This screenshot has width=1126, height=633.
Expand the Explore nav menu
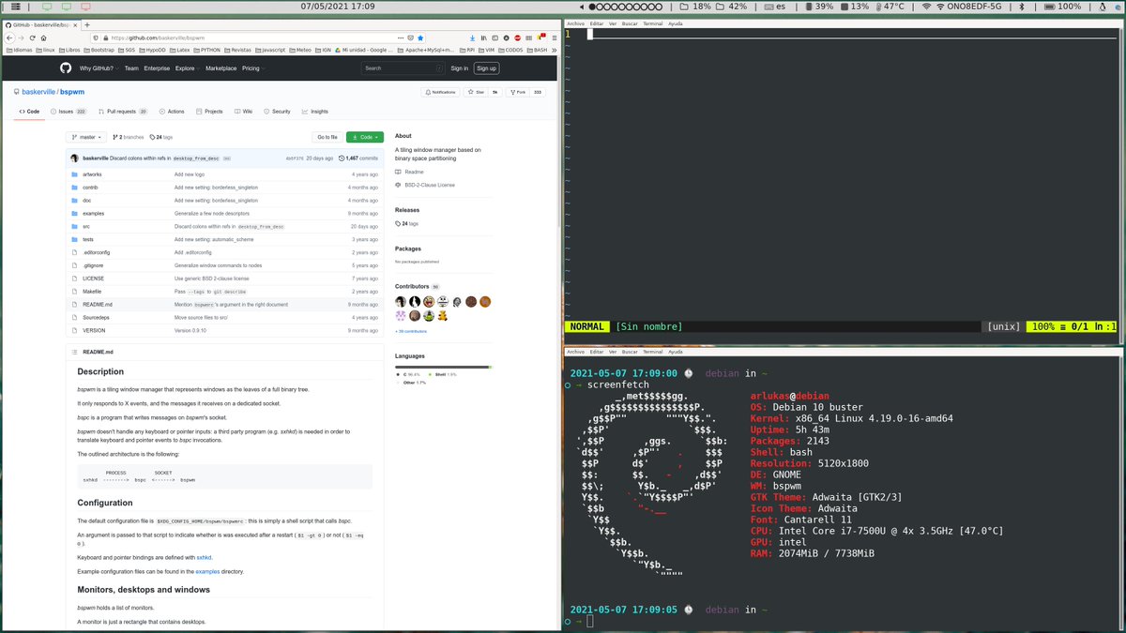(x=187, y=68)
